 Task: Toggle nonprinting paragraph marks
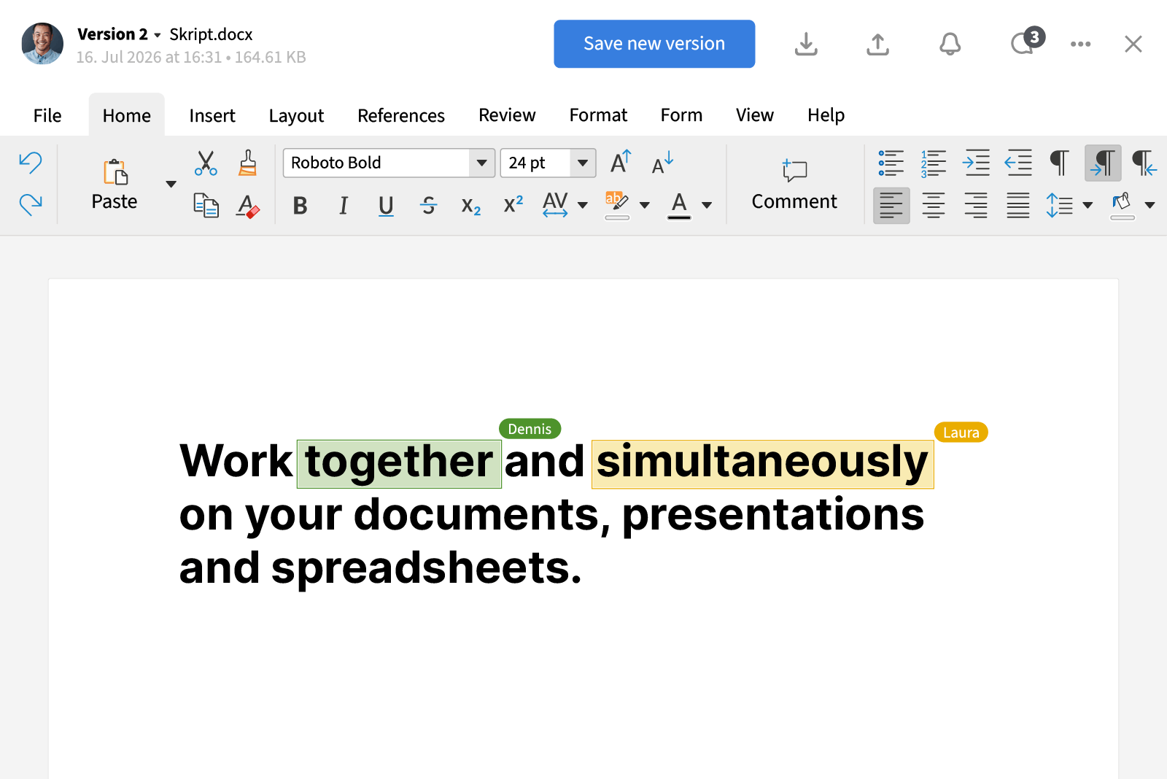(1059, 163)
